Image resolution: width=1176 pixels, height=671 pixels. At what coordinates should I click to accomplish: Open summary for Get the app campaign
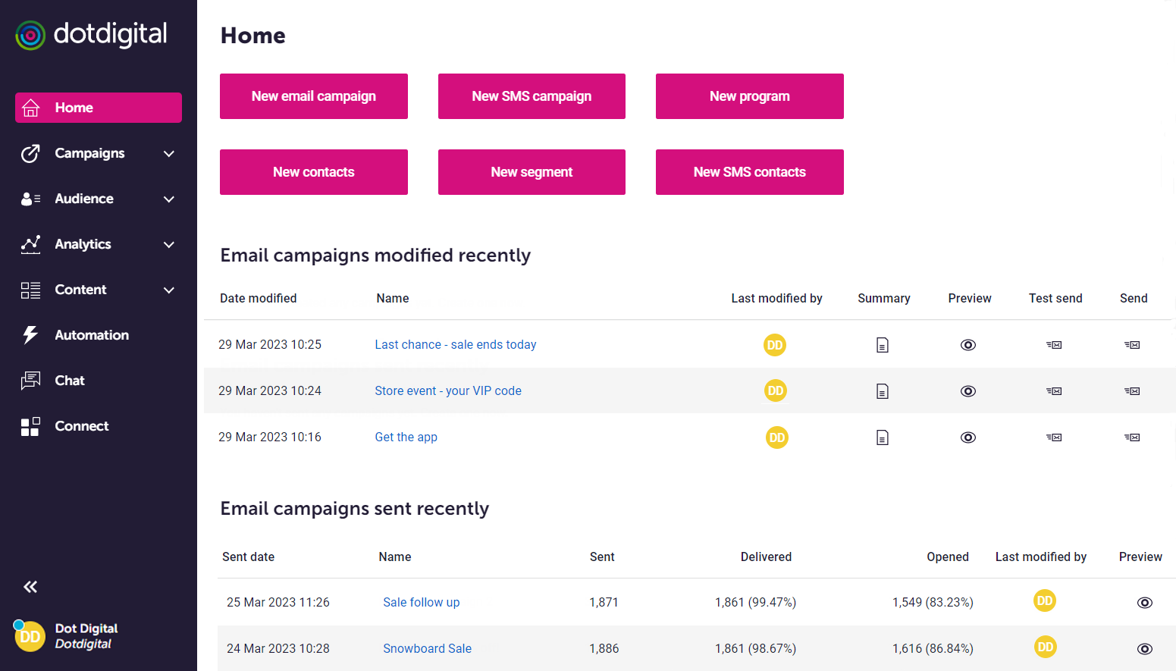tap(882, 437)
